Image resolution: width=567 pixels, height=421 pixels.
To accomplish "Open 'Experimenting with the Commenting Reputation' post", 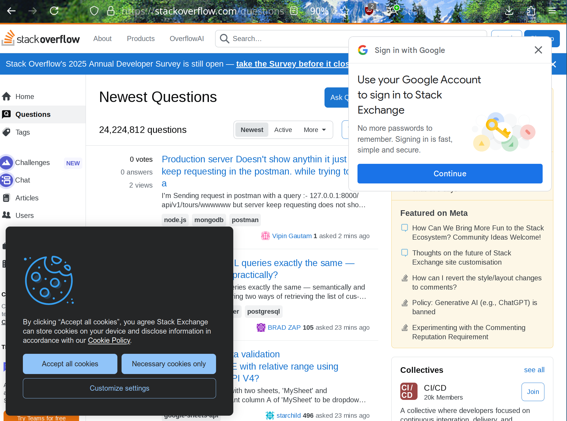I will 469,332.
